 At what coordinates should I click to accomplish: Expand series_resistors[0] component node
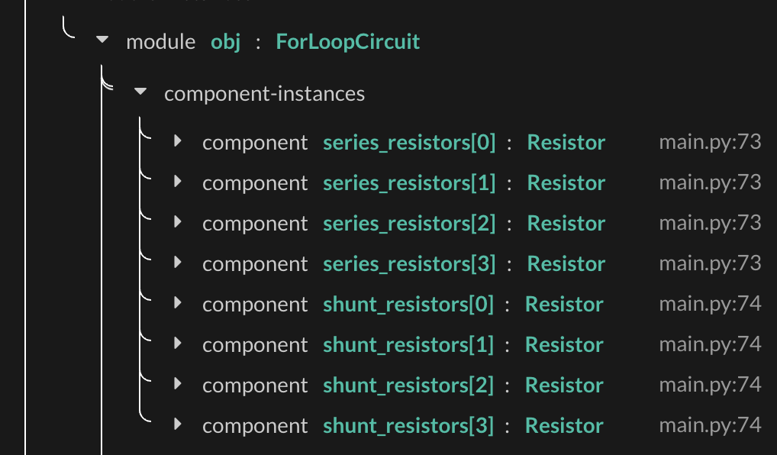pyautogui.click(x=176, y=142)
